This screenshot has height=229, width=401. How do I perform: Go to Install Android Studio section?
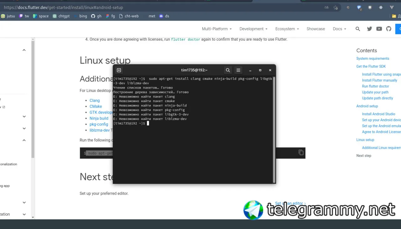[379, 114]
